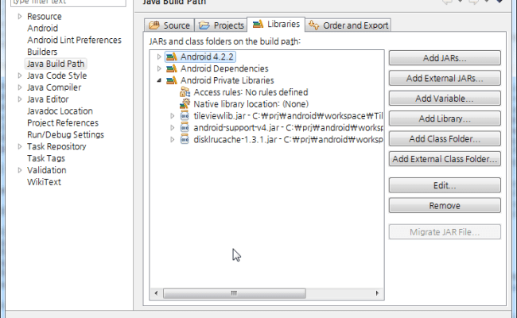This screenshot has height=318, width=517.
Task: Click Add External Class Folder button
Action: (445, 159)
